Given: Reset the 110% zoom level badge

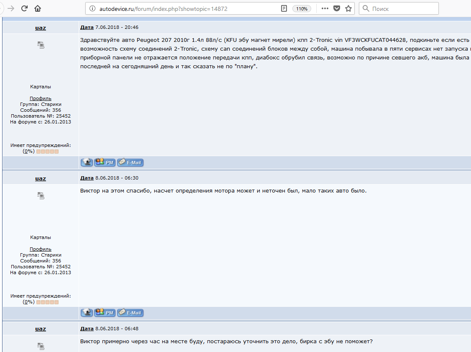Looking at the screenshot, I should coord(302,9).
